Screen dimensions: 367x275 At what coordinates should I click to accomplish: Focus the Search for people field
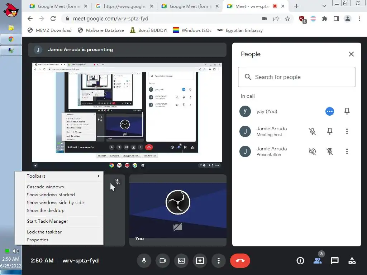pyautogui.click(x=296, y=77)
